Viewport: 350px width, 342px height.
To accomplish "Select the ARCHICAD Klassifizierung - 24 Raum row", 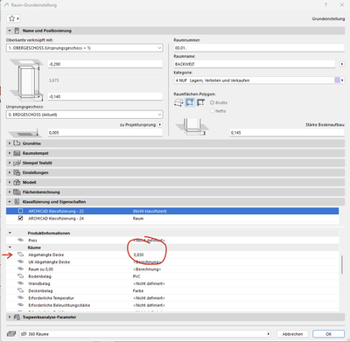I will tap(172, 218).
